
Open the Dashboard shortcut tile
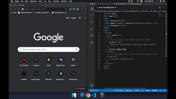(x=61, y=75)
